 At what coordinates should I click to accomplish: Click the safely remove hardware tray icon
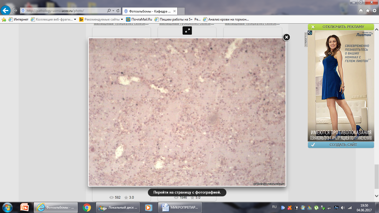pyautogui.click(x=323, y=208)
